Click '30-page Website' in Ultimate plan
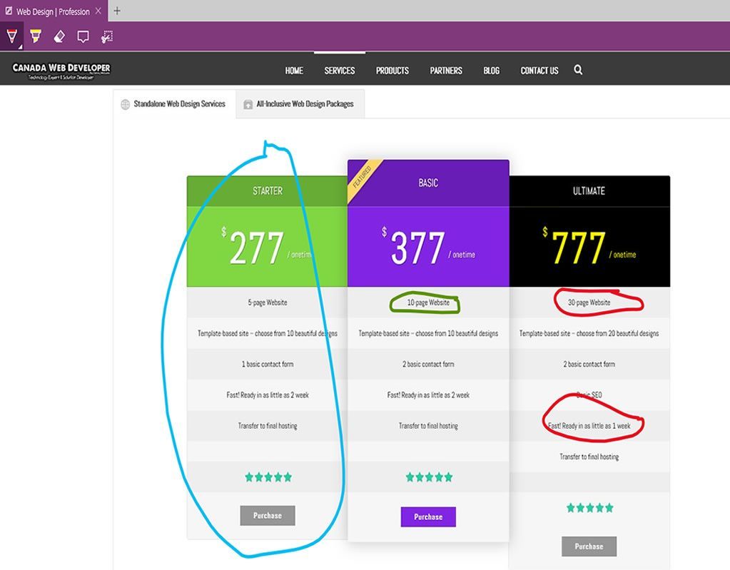Viewport: 730px width, 570px height. click(x=589, y=302)
